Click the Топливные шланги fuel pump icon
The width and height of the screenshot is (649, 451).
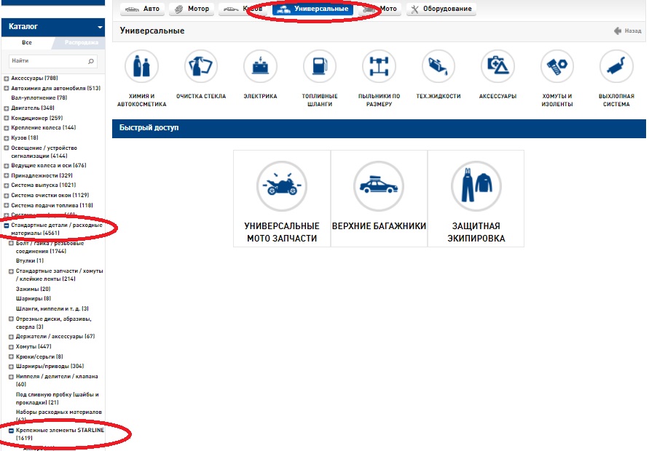(x=319, y=67)
